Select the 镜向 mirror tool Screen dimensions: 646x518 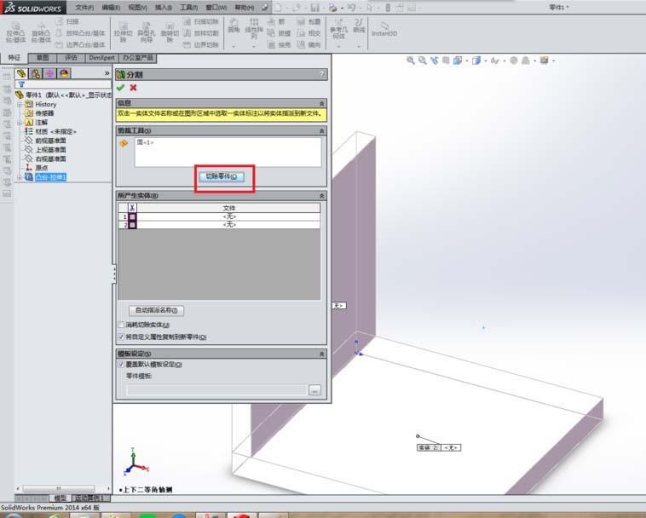(x=309, y=44)
